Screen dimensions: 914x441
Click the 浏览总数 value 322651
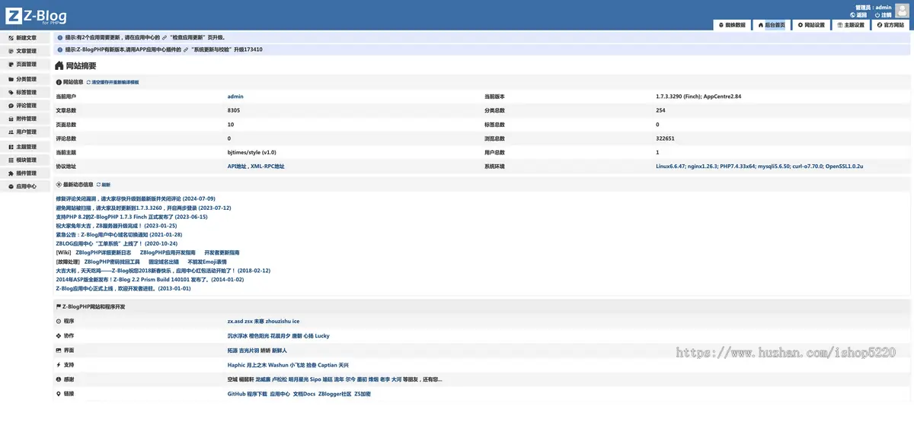[x=665, y=138]
